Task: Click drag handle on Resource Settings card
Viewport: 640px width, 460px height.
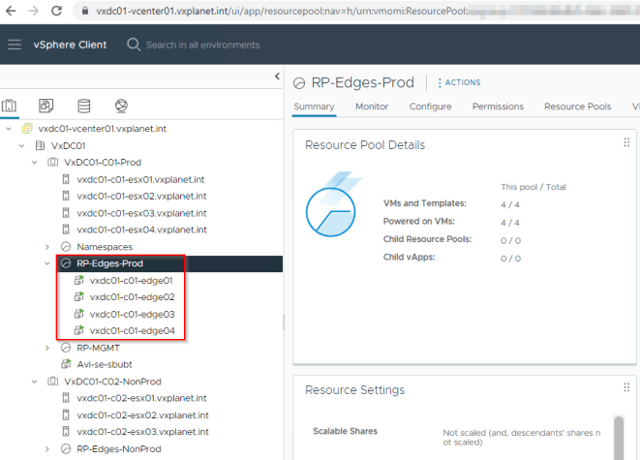Action: click(x=626, y=387)
